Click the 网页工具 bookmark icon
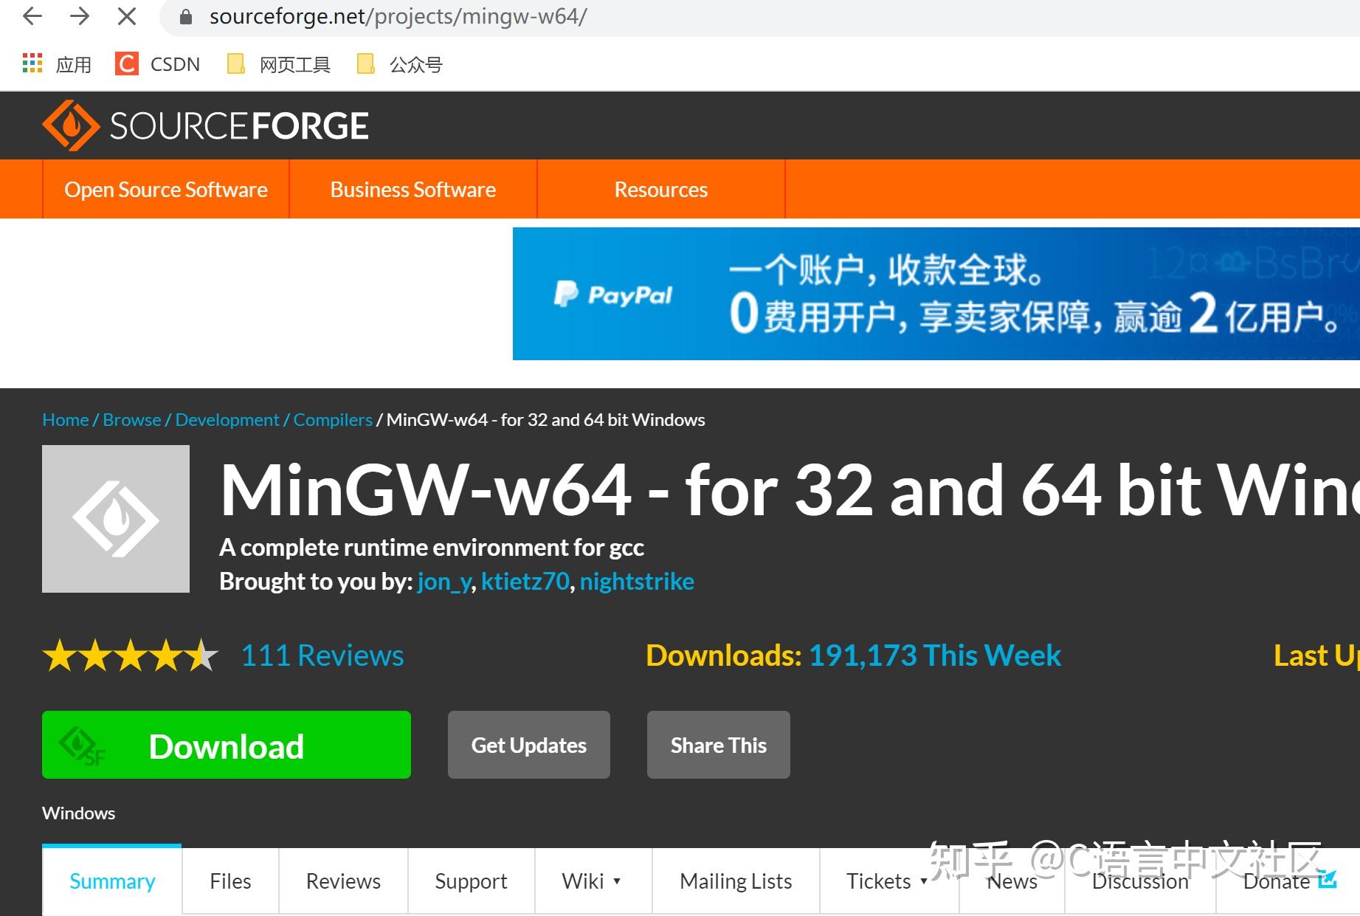 click(x=235, y=64)
